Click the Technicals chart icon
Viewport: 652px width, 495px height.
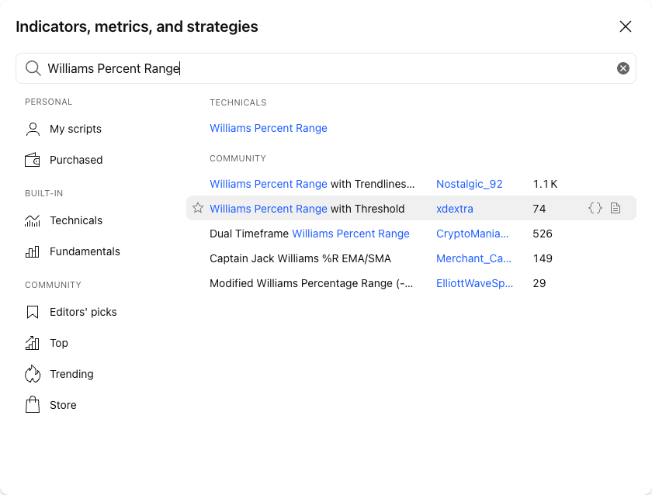click(x=33, y=220)
